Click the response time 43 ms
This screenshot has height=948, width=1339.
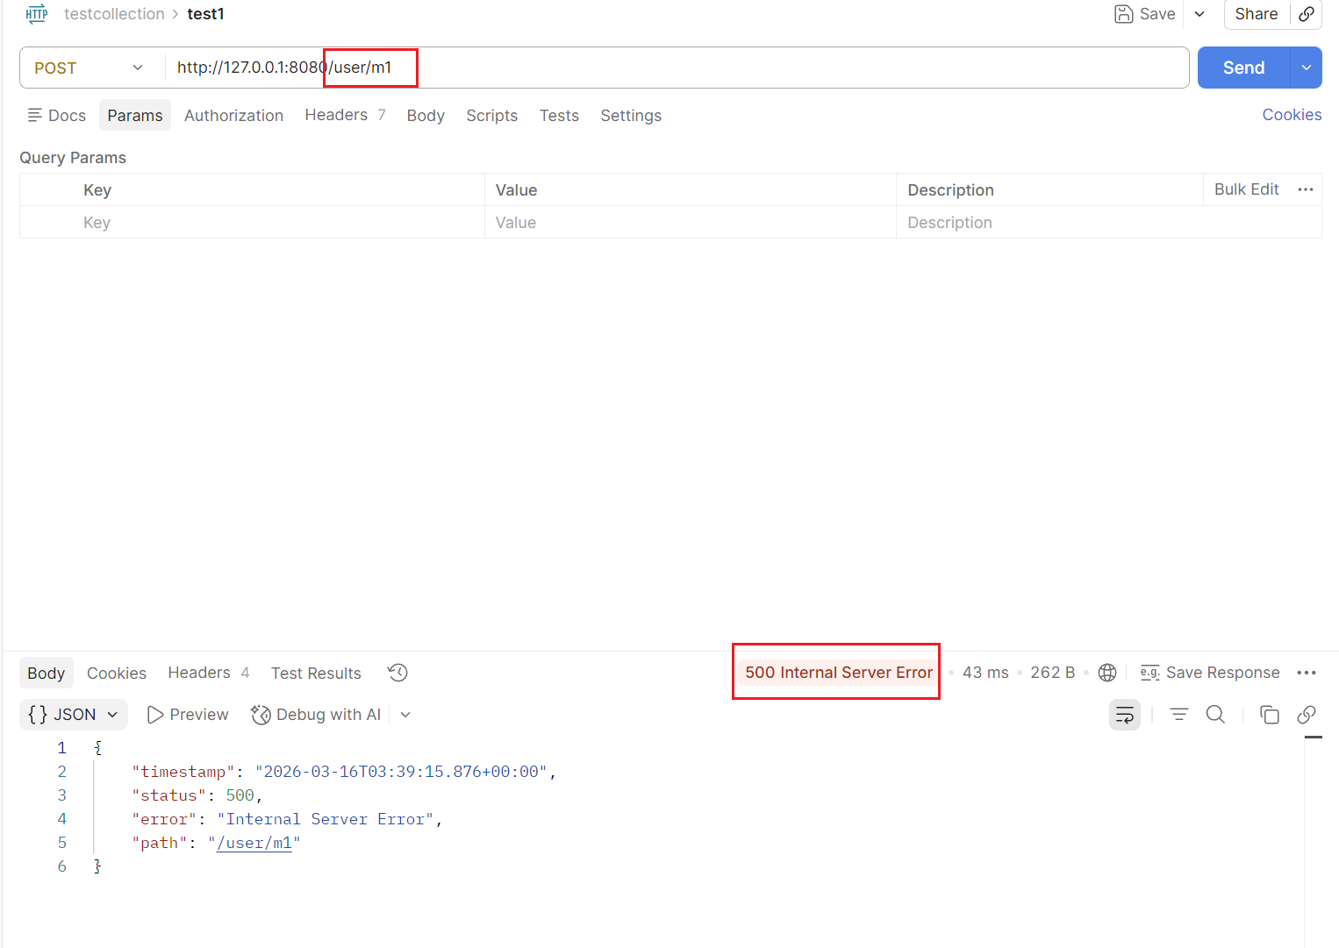point(985,673)
